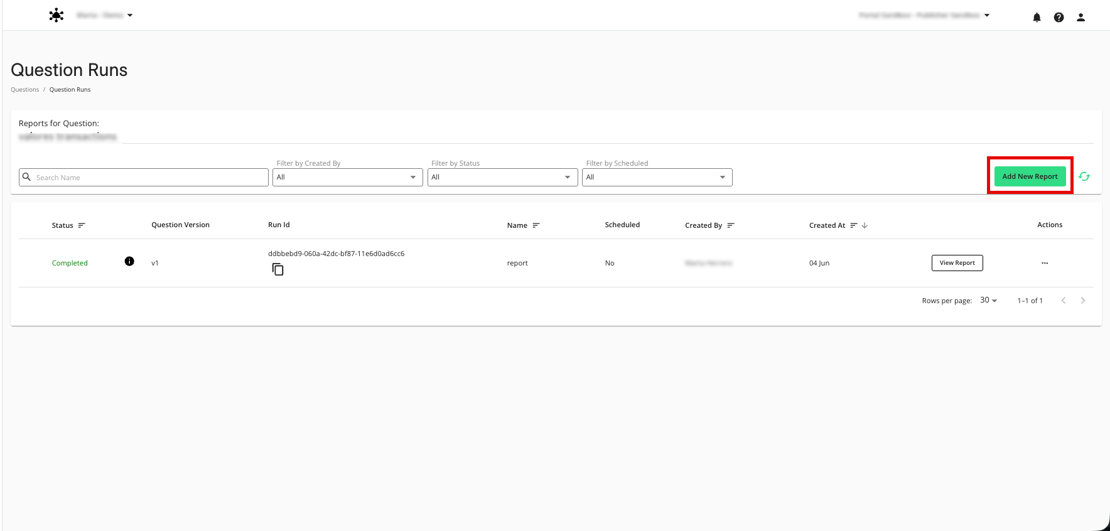Open the user account profile icon
Viewport: 1110px width, 531px height.
pyautogui.click(x=1080, y=18)
